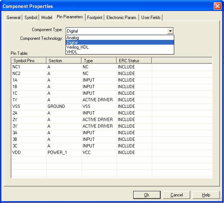Screen dimensions: 224x203
Task: Go to Electronic Param. tab
Action: click(122, 18)
